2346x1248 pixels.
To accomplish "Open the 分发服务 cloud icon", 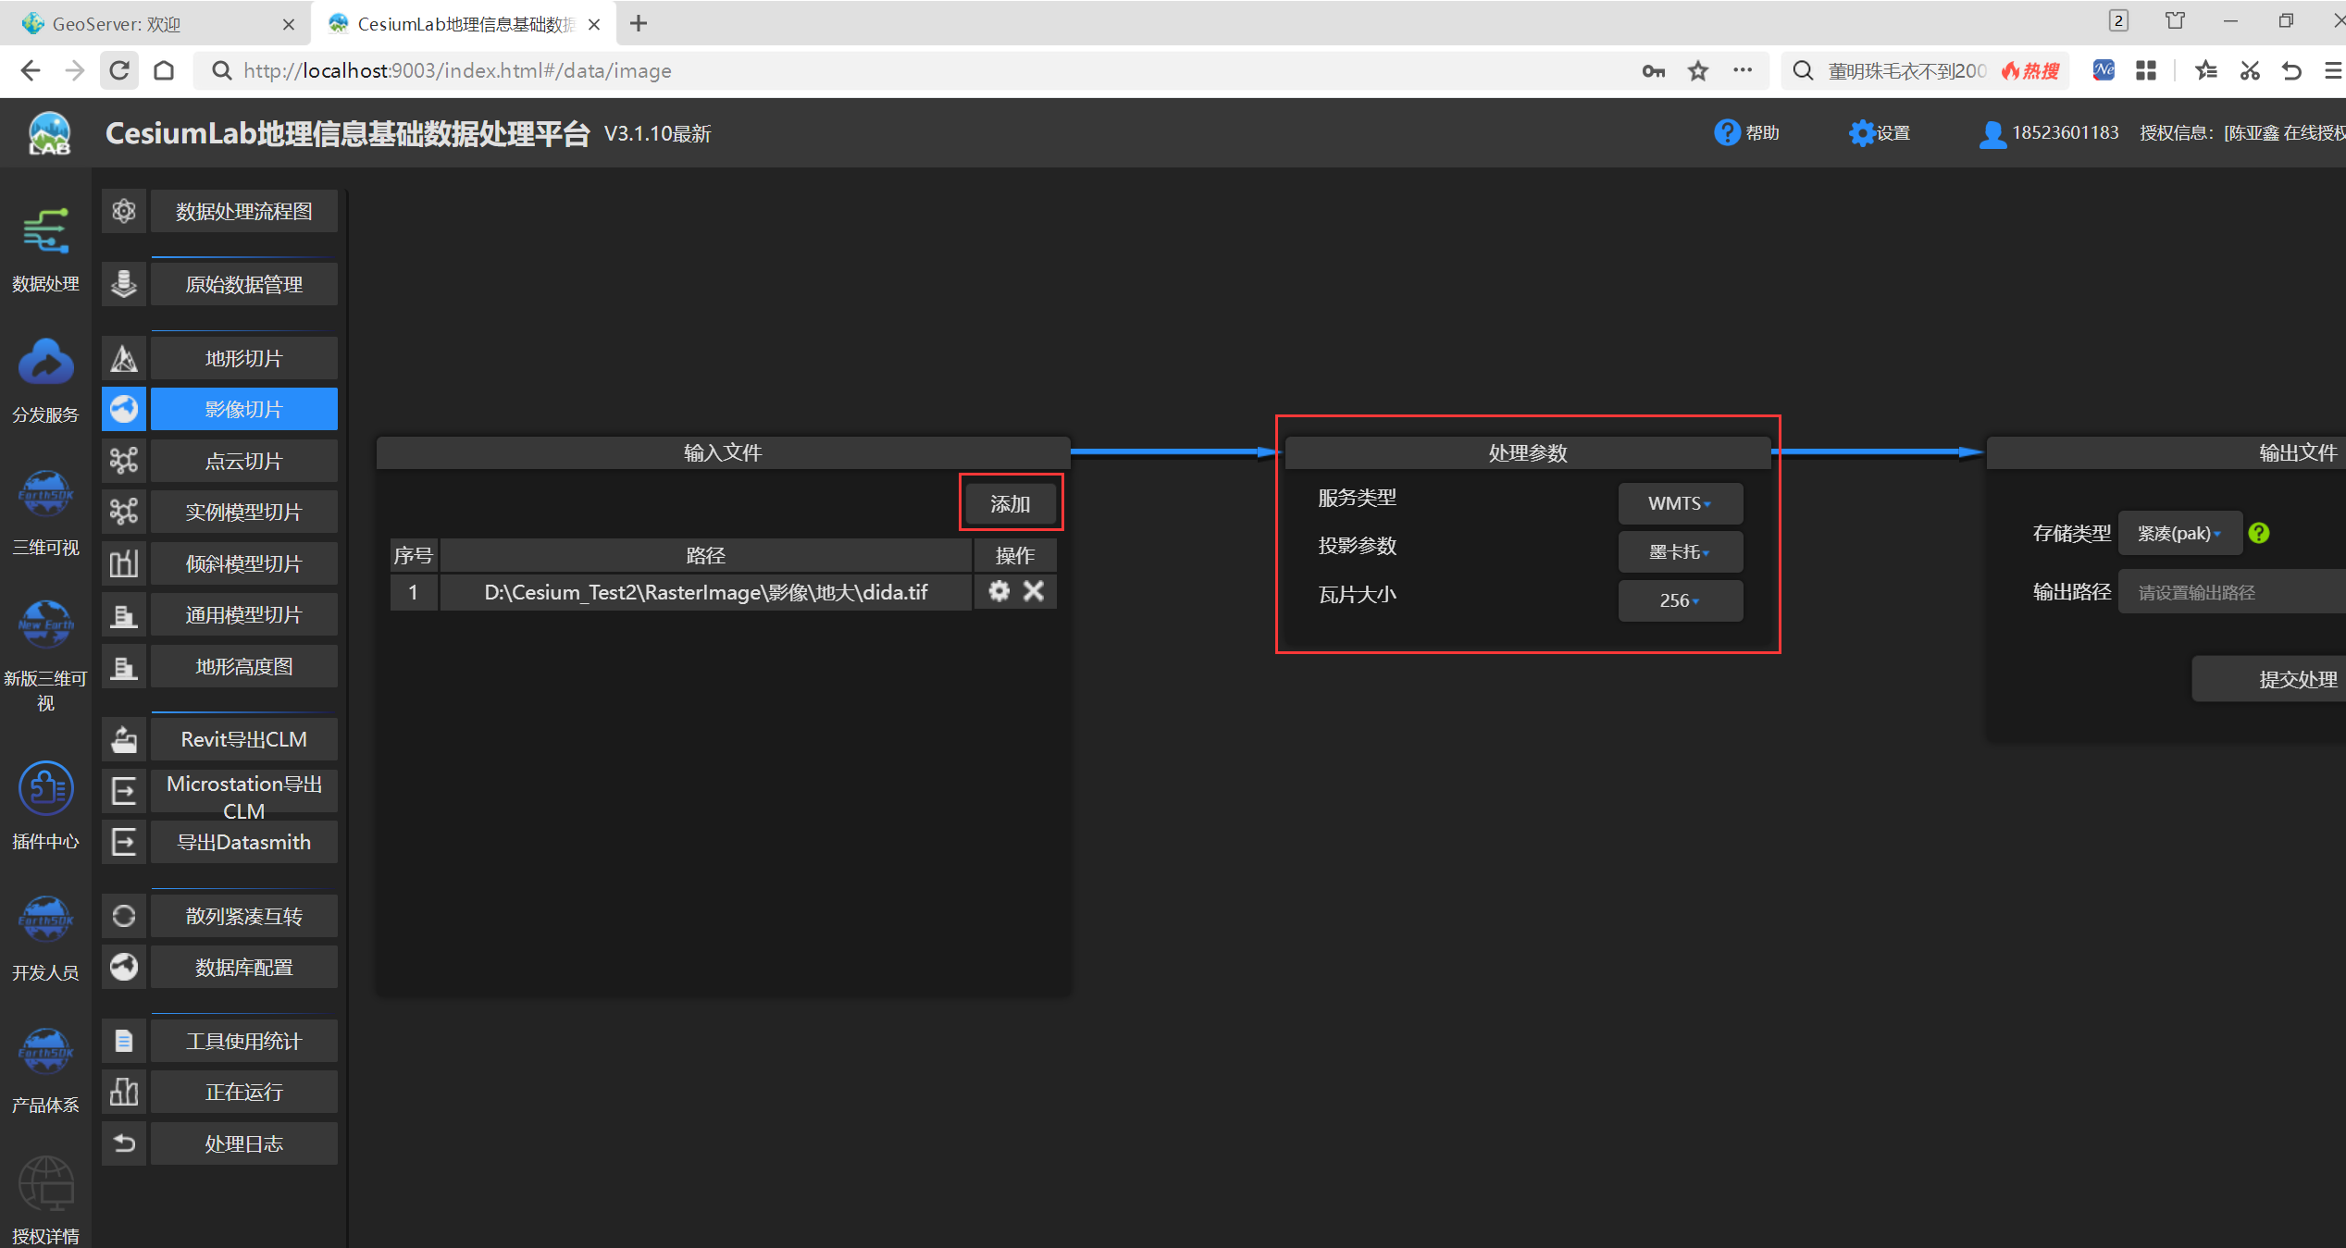I will (45, 362).
